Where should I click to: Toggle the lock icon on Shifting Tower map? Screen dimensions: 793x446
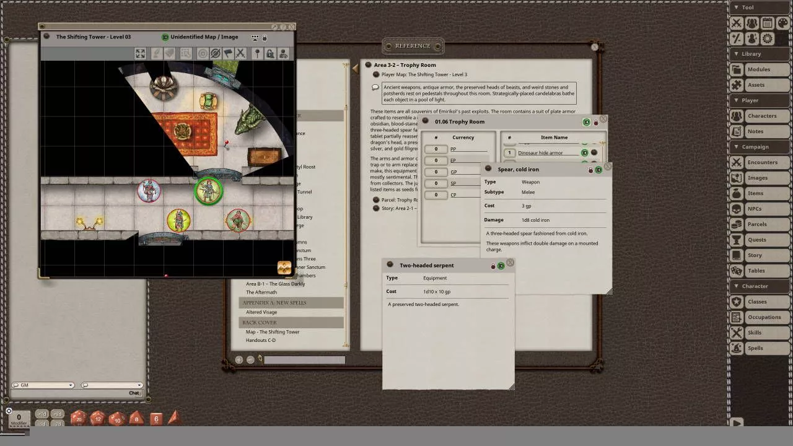[265, 37]
